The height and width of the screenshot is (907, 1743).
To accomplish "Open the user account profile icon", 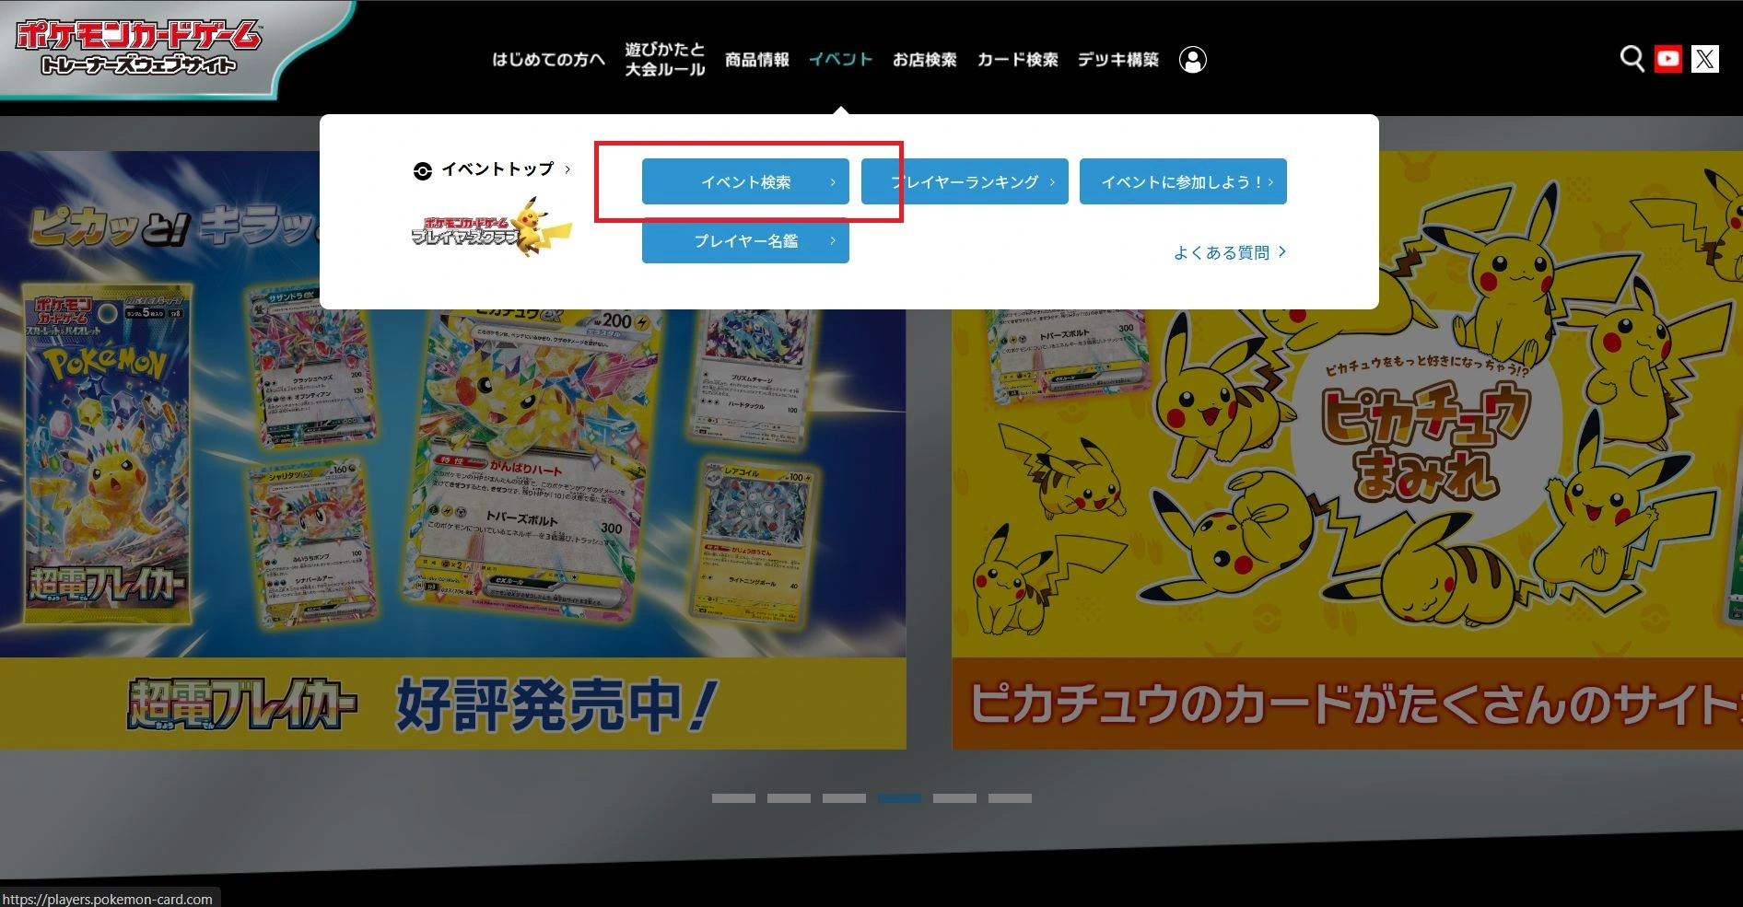I will click(x=1192, y=60).
